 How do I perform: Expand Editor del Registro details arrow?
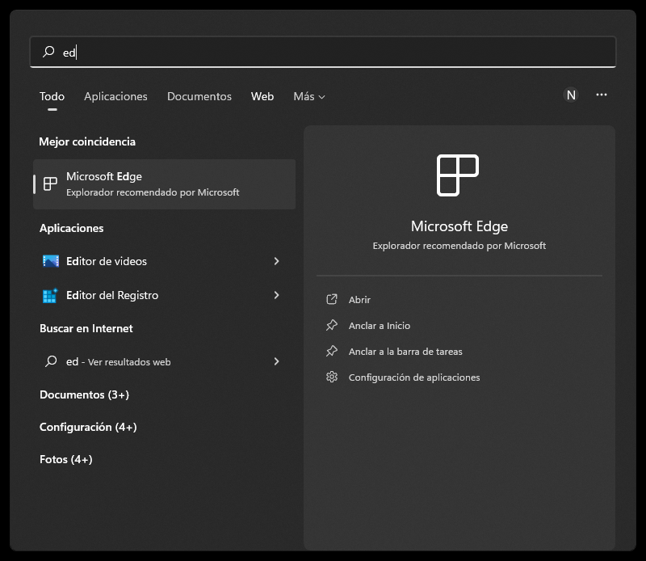pyautogui.click(x=276, y=295)
